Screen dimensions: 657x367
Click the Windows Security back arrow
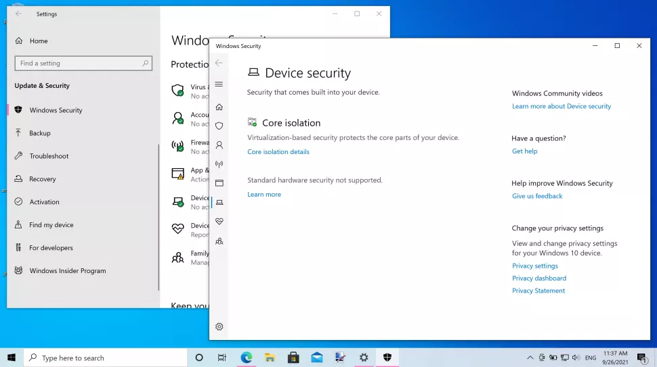(219, 63)
